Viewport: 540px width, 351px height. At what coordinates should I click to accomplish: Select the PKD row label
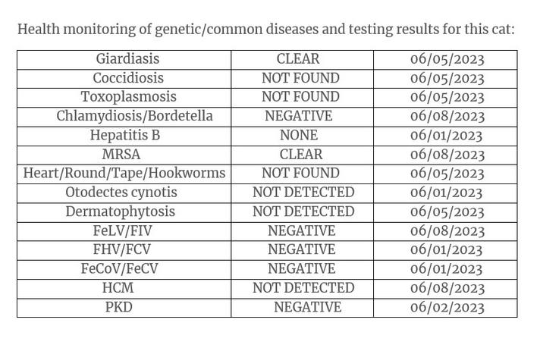click(x=119, y=307)
